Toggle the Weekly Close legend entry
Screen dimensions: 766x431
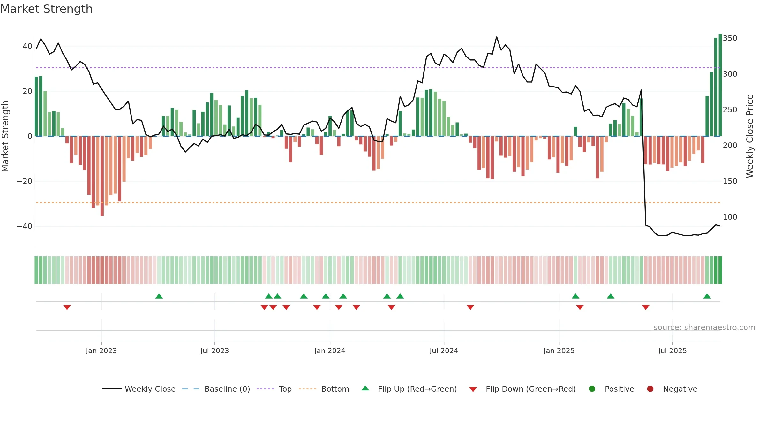139,389
